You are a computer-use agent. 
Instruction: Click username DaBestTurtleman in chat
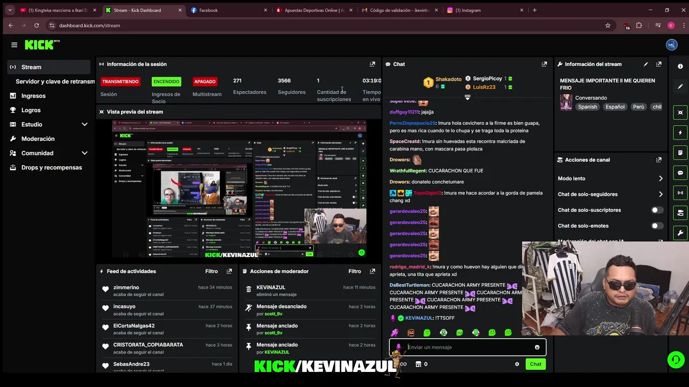click(410, 285)
